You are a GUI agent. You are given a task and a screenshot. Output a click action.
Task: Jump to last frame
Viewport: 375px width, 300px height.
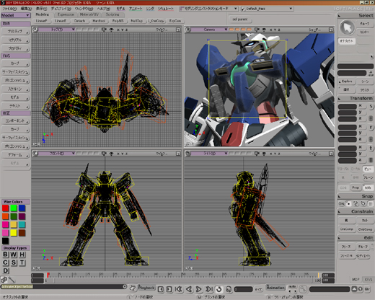208,289
